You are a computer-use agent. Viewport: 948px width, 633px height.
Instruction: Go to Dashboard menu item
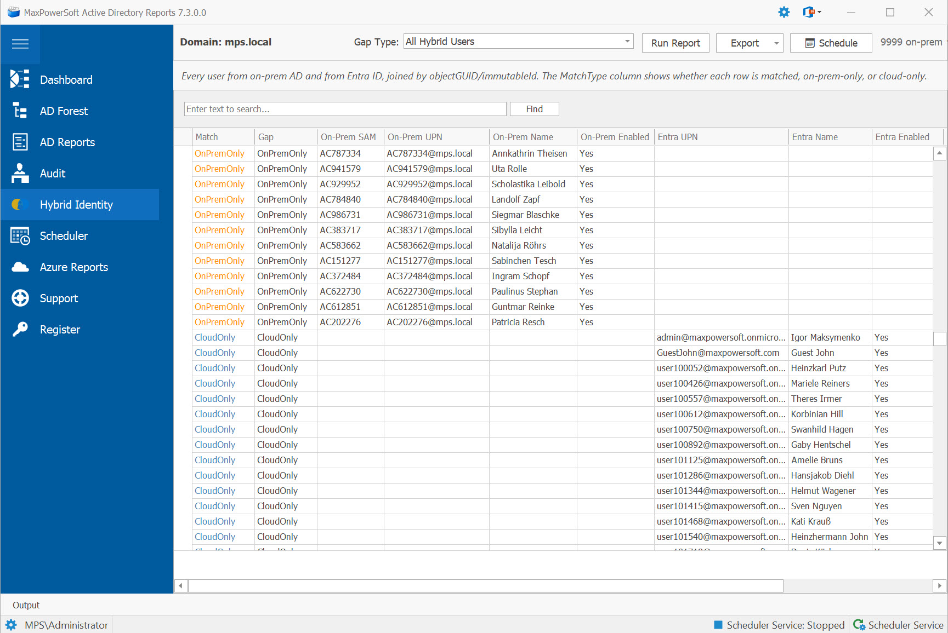click(66, 80)
